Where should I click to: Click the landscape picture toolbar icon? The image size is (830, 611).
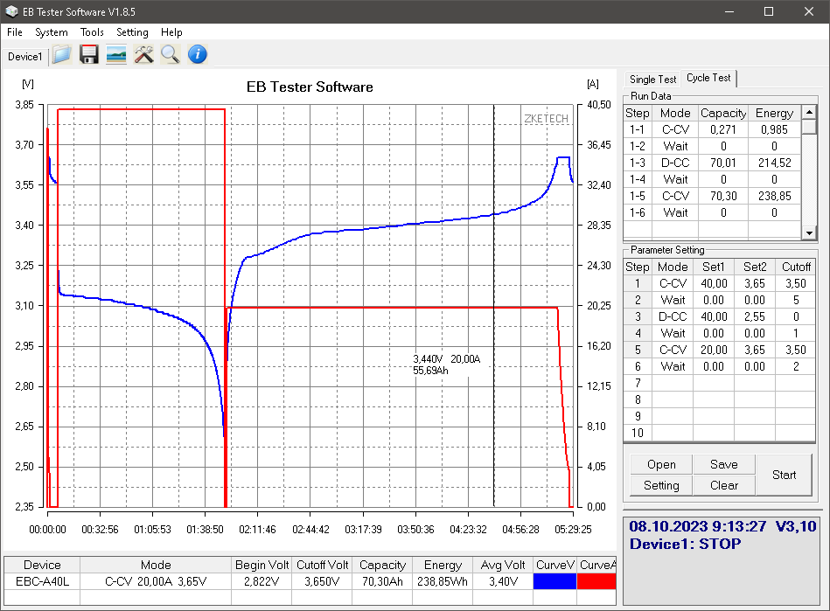115,55
